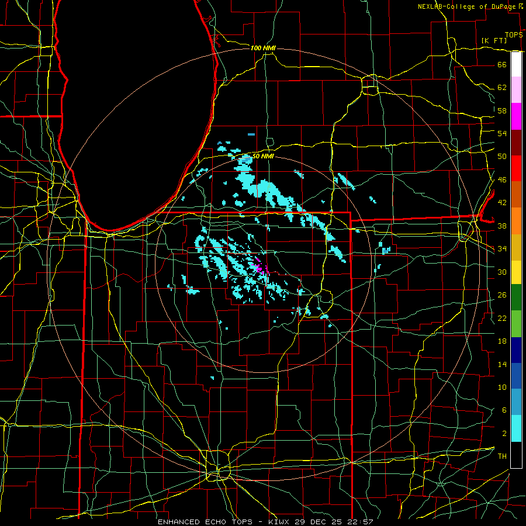Image resolution: width=526 pixels, height=526 pixels.
Task: Click the 100 NMI range ring label
Action: pyautogui.click(x=263, y=48)
